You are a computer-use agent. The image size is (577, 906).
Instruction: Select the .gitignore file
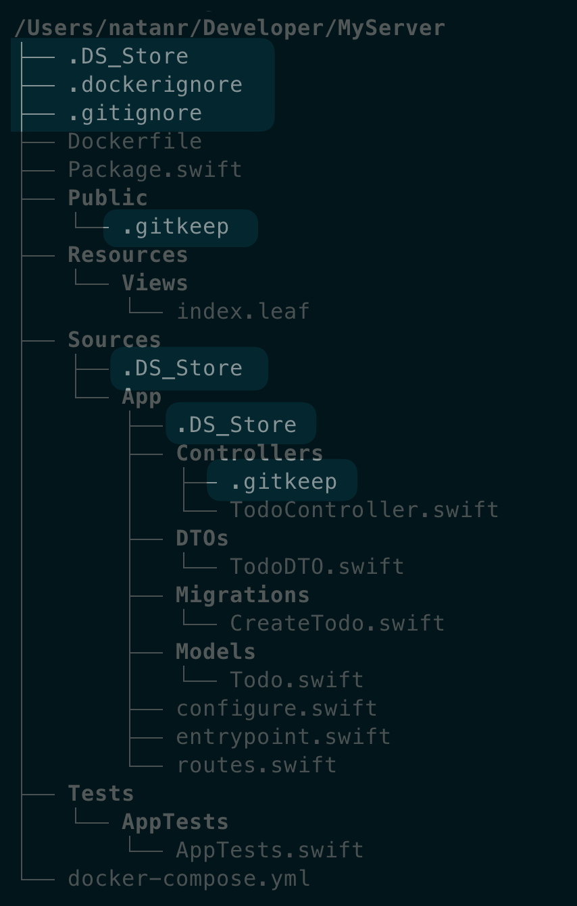(x=134, y=113)
